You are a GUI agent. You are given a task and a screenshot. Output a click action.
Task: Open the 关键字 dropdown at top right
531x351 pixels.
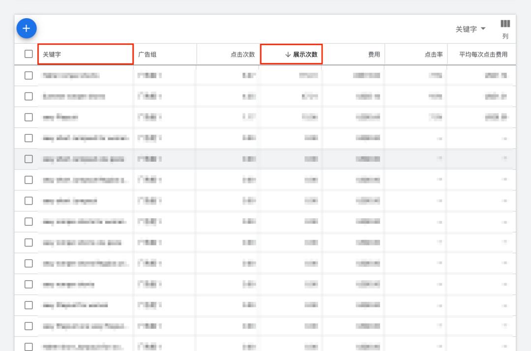pos(471,29)
